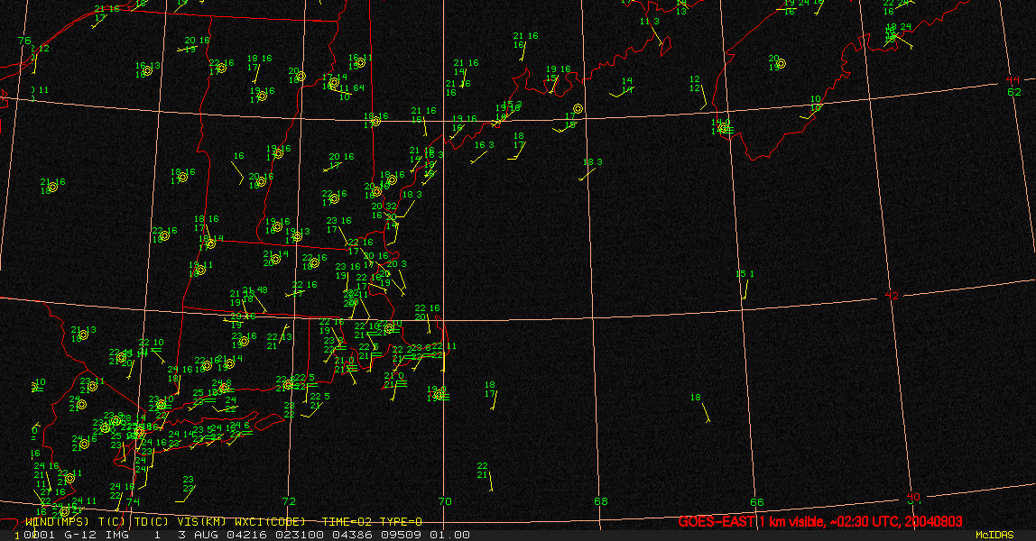The image size is (1036, 541).
Task: Click the station plot reading 11 3
Action: pyautogui.click(x=650, y=22)
